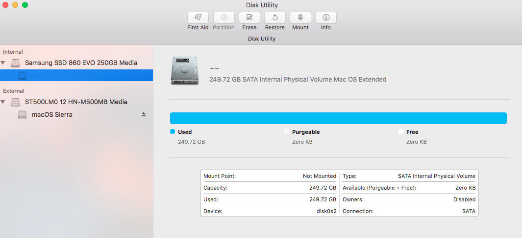522x238 pixels.
Task: Click the External section header
Action: [x=14, y=91]
